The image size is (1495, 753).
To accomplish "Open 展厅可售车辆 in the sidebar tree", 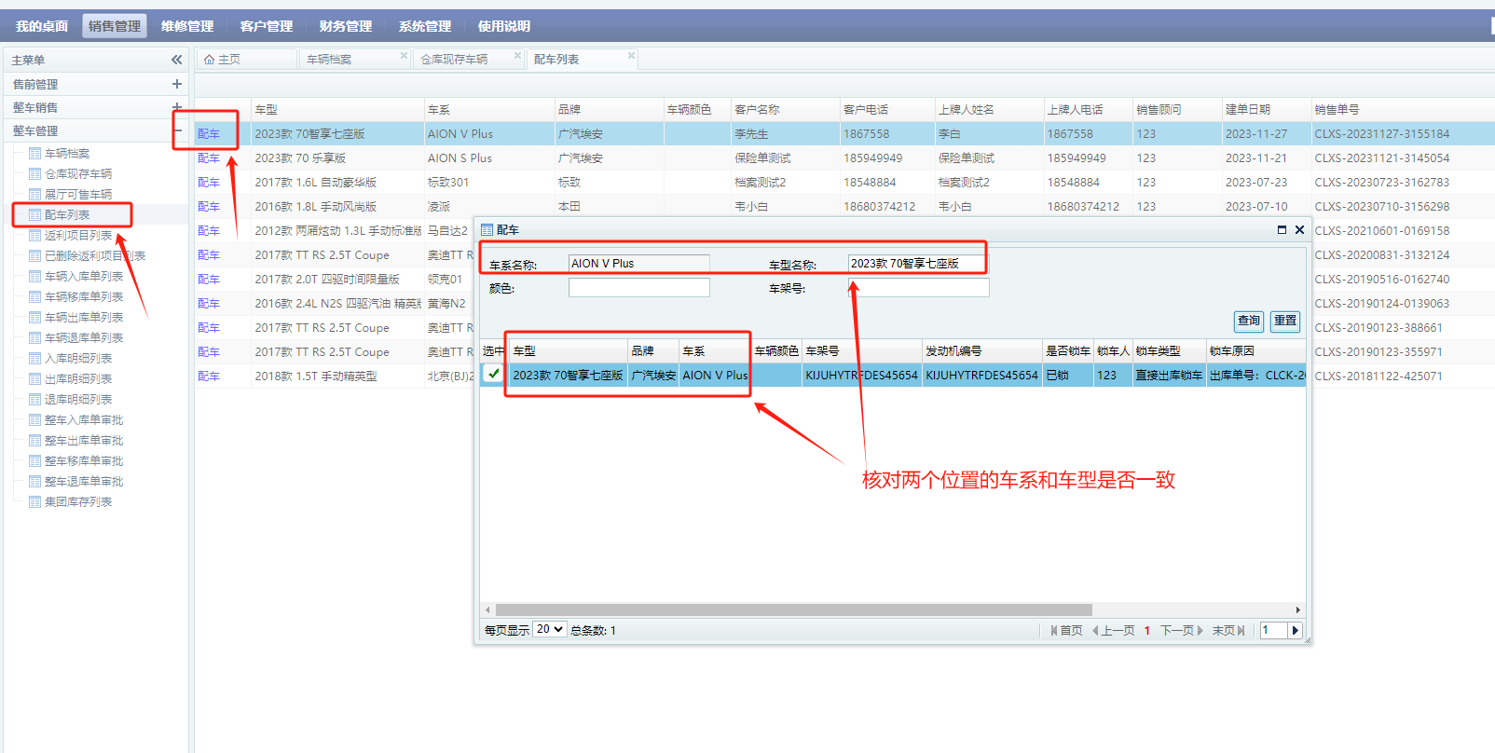I will click(x=78, y=195).
